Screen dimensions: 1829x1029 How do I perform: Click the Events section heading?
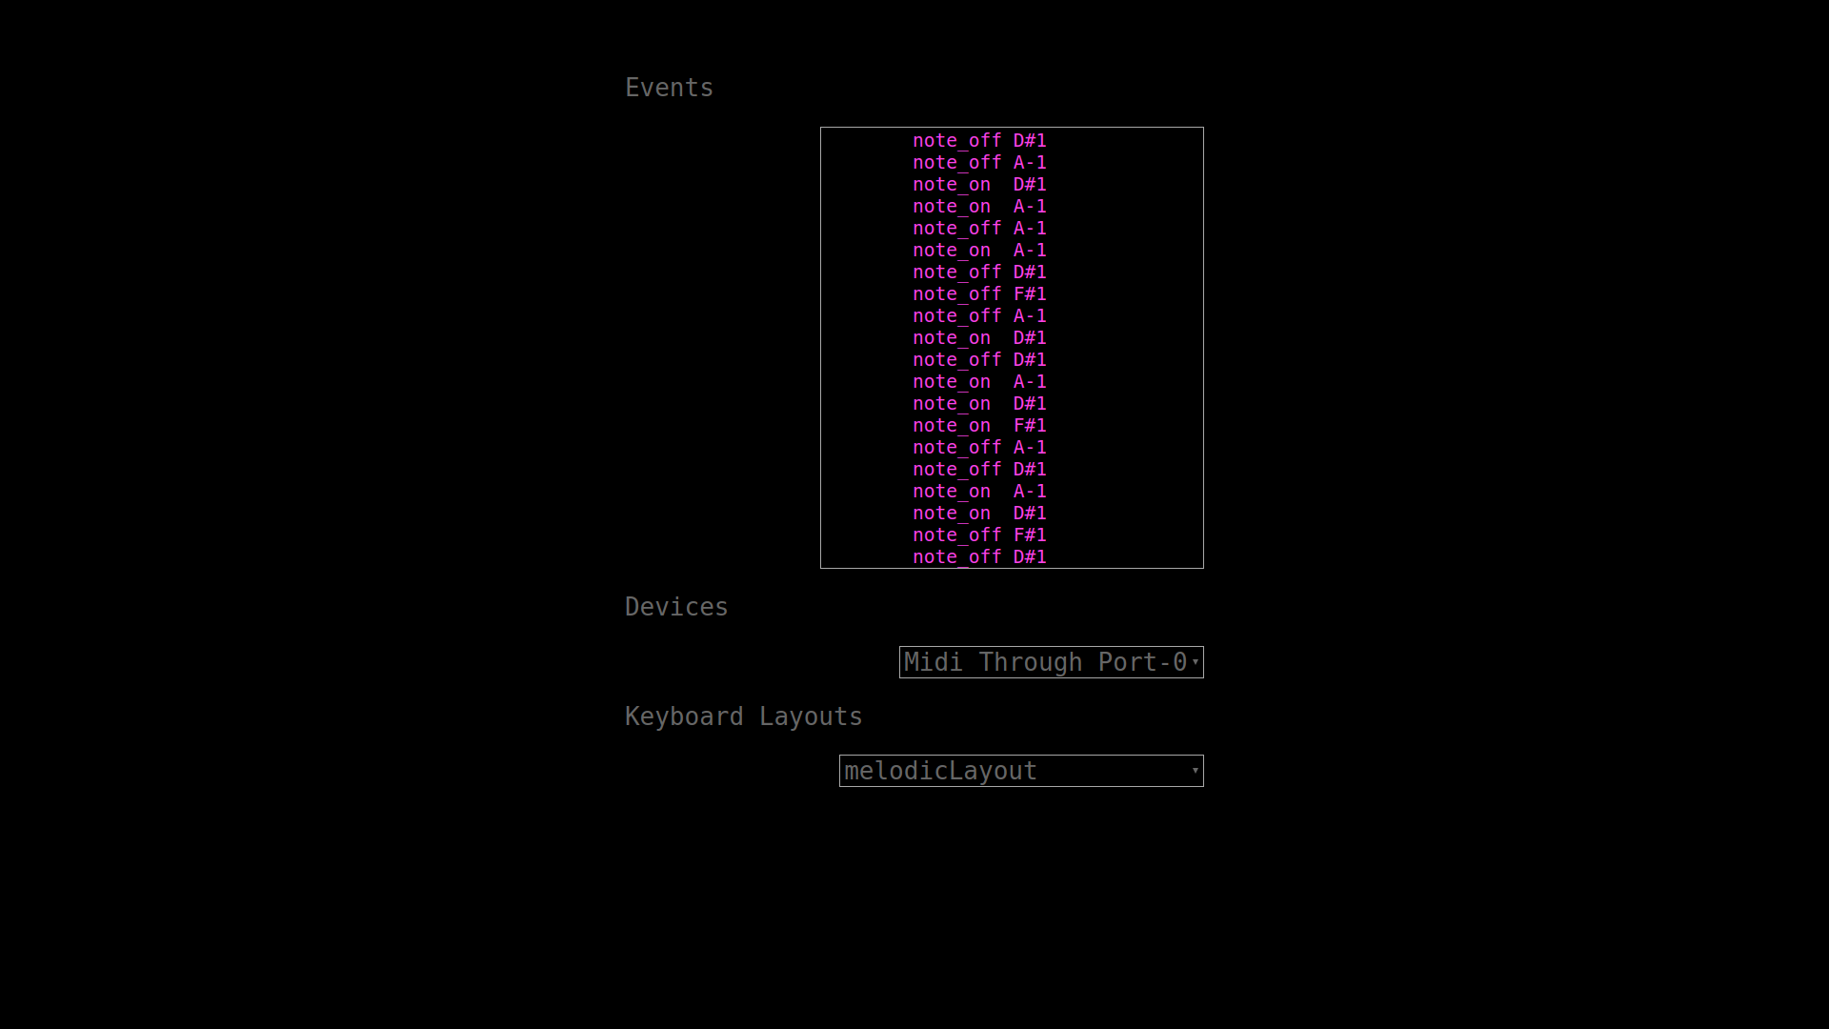669,88
